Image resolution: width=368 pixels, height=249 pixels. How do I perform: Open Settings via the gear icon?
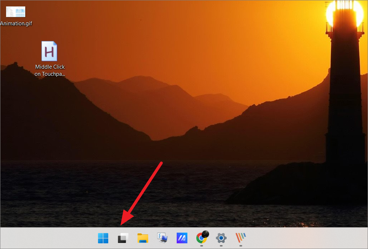click(221, 238)
